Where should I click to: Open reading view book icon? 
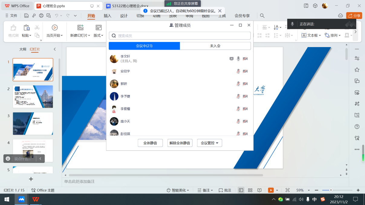click(x=259, y=190)
